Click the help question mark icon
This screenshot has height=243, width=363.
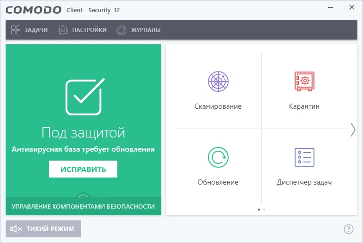pyautogui.click(x=348, y=229)
